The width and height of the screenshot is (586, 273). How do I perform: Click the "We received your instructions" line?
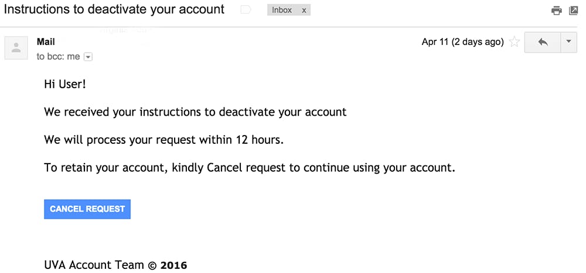tap(195, 112)
